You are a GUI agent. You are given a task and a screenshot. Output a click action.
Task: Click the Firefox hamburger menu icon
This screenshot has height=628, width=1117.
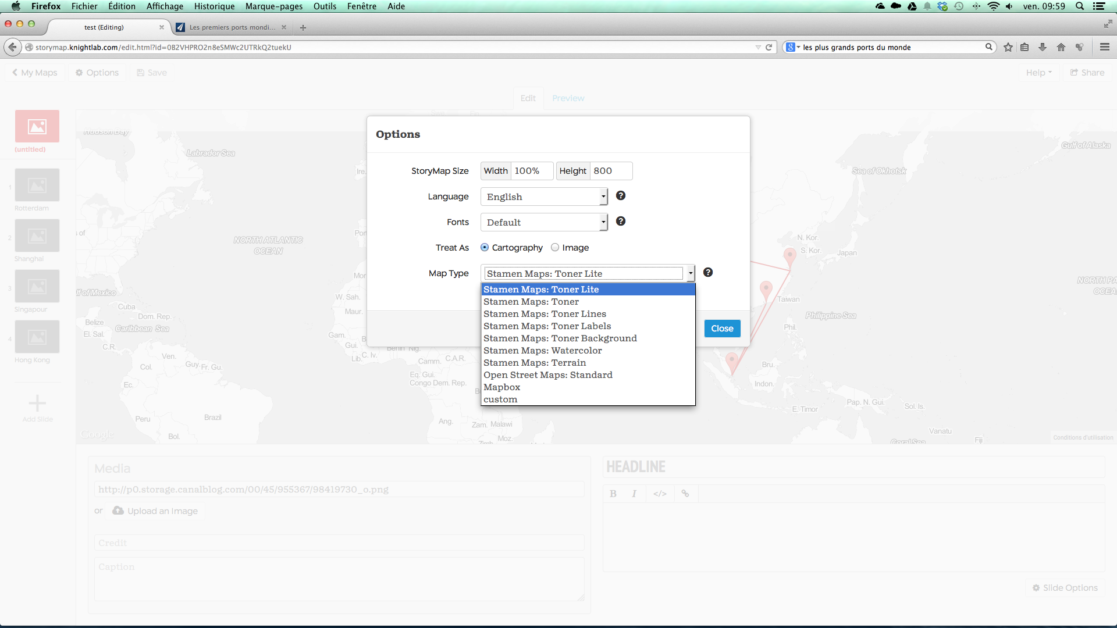1105,47
